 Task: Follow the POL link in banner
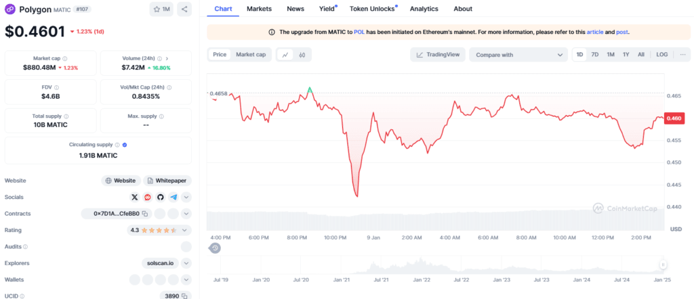[359, 32]
